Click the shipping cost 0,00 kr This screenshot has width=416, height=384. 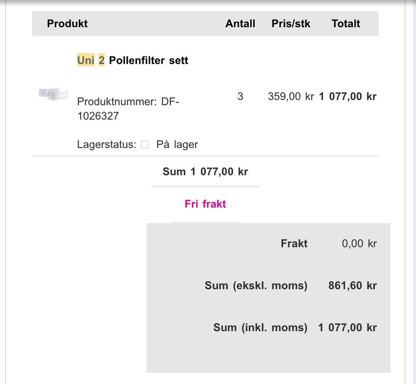click(359, 244)
